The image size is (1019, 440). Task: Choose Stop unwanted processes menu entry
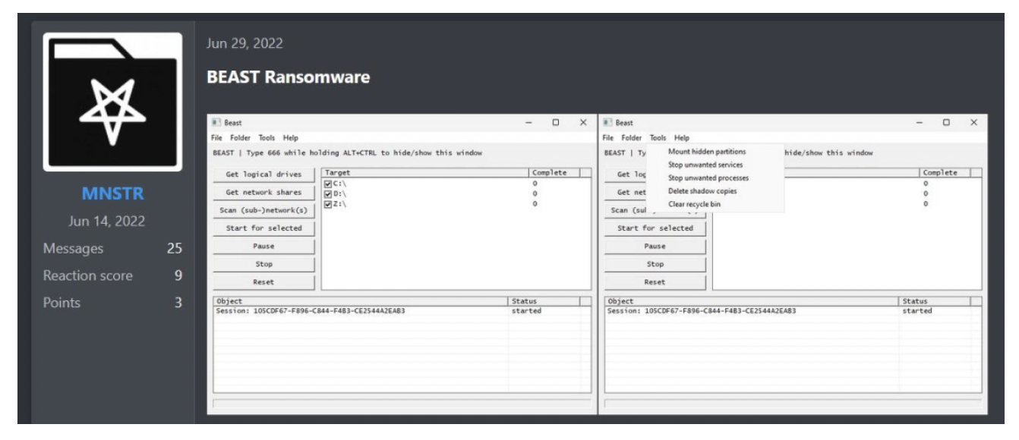(708, 178)
